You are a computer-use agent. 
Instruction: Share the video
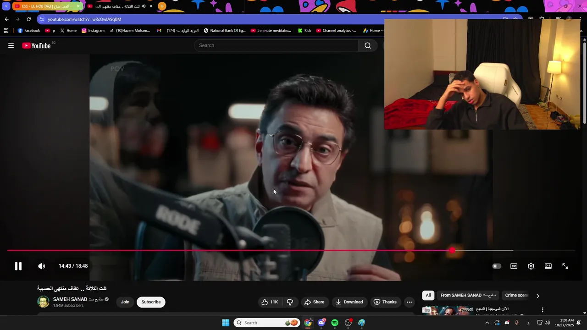pos(314,302)
